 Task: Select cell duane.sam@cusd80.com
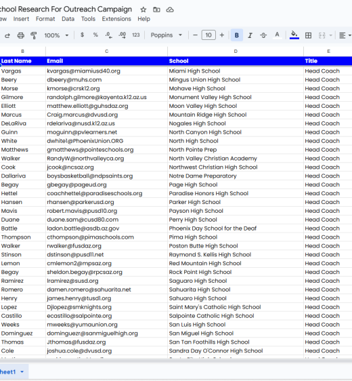coord(106,220)
